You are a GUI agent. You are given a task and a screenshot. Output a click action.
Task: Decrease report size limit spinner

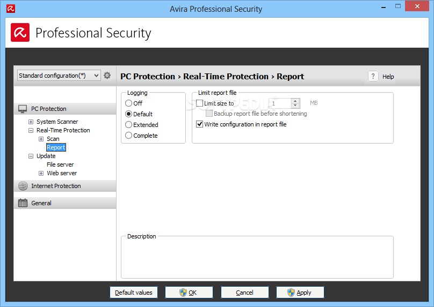(295, 106)
